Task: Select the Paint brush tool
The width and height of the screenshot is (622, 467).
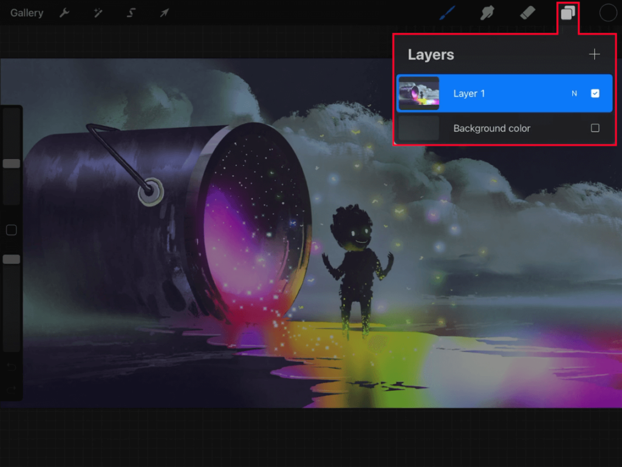Action: point(447,12)
